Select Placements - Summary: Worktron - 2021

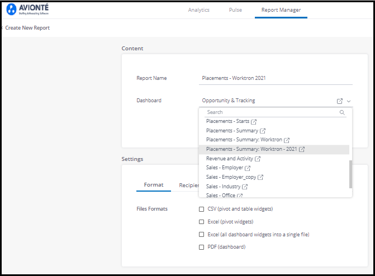pyautogui.click(x=274, y=150)
